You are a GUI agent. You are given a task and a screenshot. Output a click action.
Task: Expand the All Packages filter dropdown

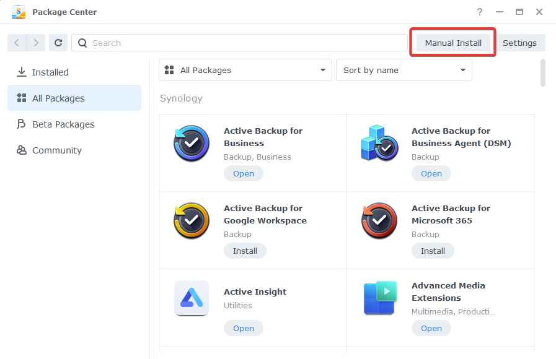(245, 70)
